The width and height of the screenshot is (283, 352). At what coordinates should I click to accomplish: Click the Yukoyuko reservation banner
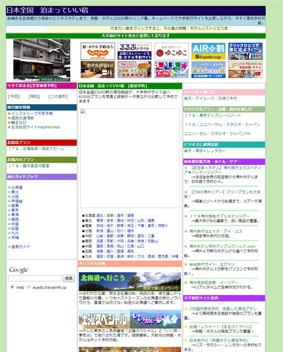[x=171, y=51]
